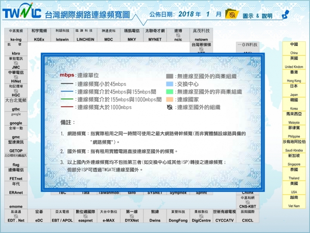Click the link icon in JMC cell
310x233 pixels.
(x=16, y=63)
